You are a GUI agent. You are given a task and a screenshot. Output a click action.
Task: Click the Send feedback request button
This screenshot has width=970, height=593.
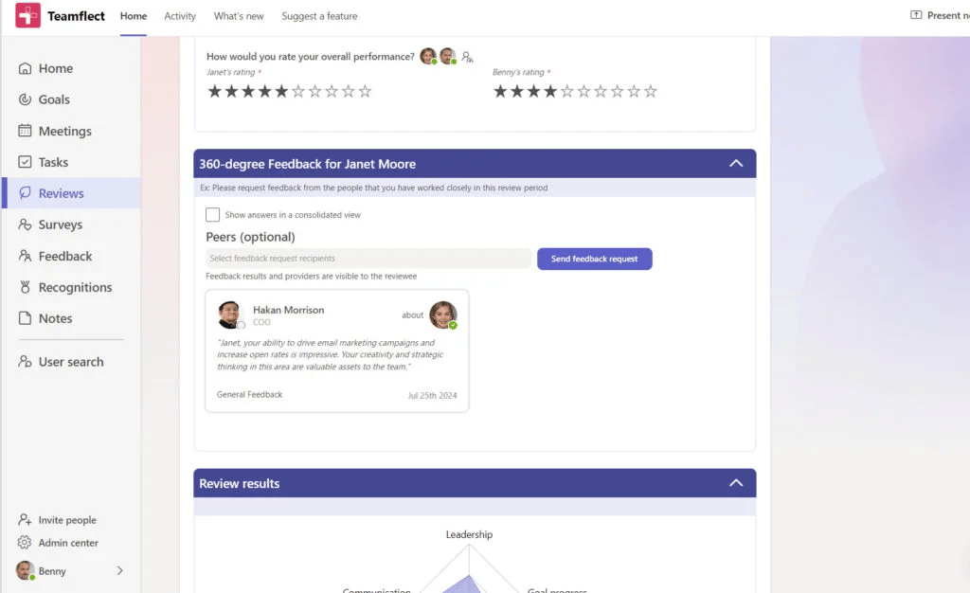click(x=594, y=259)
